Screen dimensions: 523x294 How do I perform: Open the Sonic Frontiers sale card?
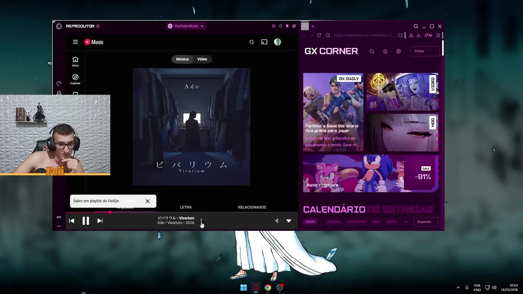click(371, 174)
